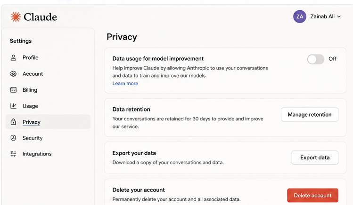Click the Manage retention button
Viewport: 353px width, 205px height.
click(310, 115)
